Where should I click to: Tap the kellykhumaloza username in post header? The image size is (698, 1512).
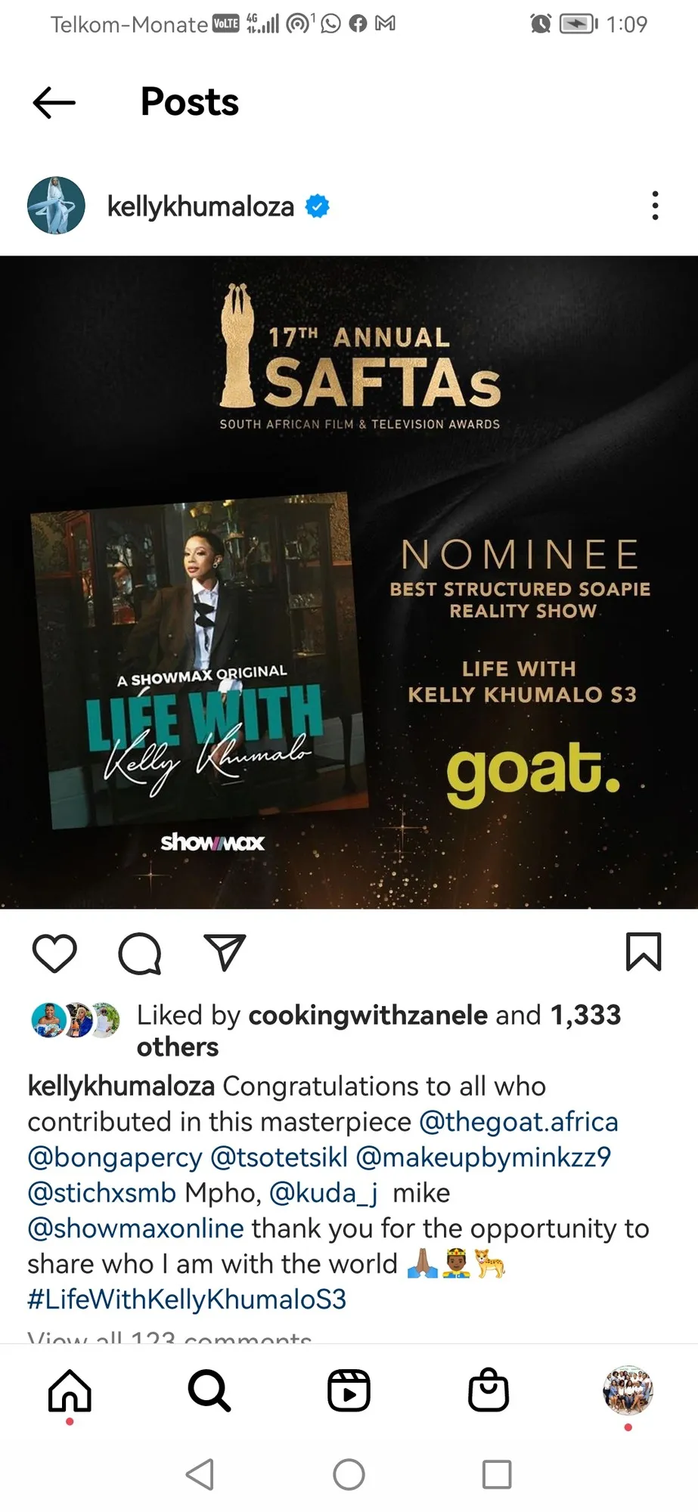coord(200,206)
